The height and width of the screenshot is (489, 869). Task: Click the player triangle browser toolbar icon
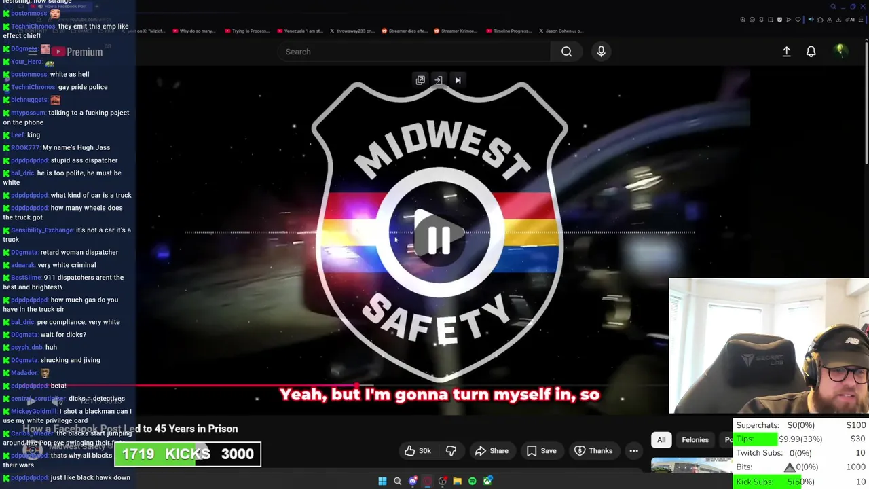pyautogui.click(x=788, y=20)
